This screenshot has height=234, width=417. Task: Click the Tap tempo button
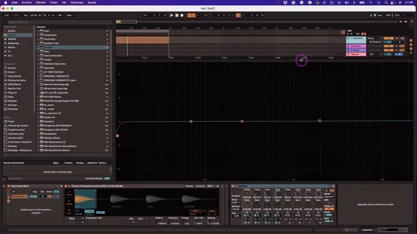(x=25, y=16)
